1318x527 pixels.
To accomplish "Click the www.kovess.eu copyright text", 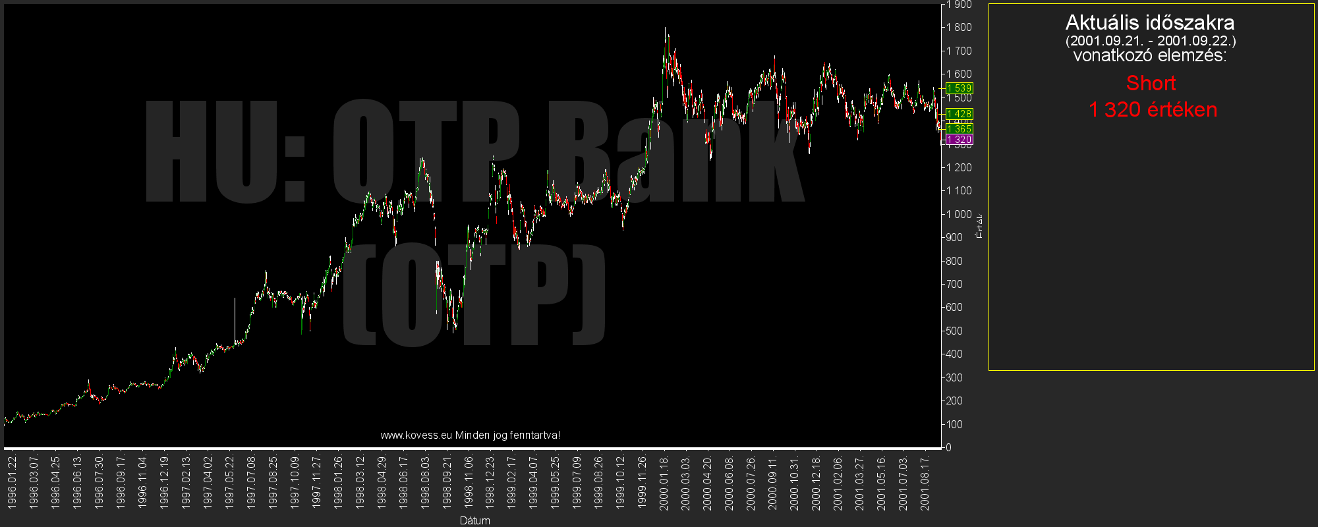I will click(x=470, y=435).
